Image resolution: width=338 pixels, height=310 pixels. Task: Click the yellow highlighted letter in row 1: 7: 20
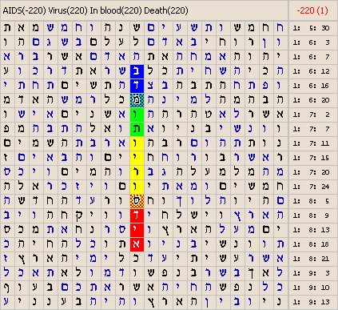(137, 172)
